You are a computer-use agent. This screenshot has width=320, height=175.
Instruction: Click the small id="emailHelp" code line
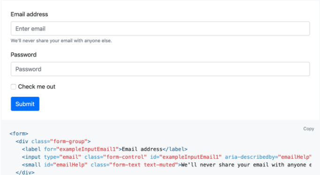tap(167, 165)
